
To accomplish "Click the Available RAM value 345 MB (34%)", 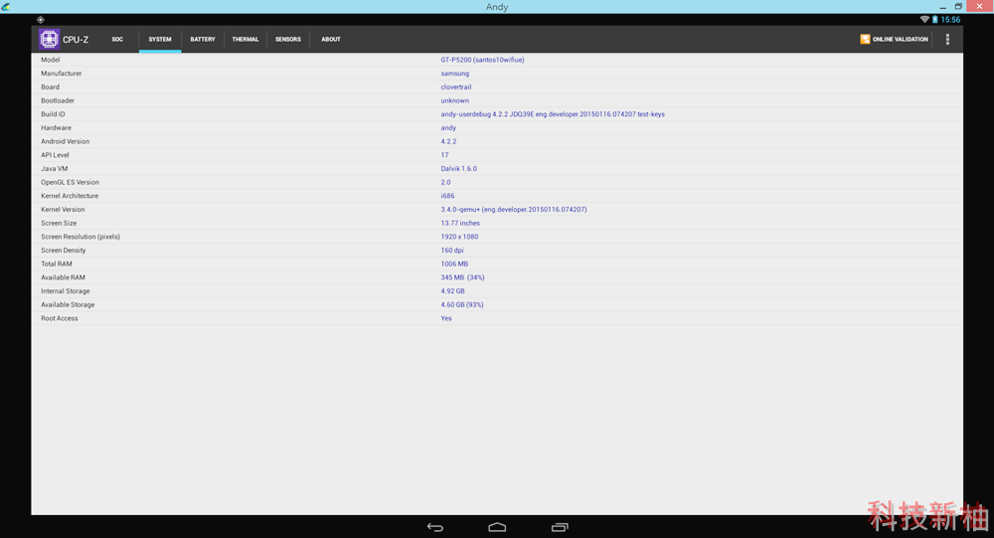I will pyautogui.click(x=463, y=277).
